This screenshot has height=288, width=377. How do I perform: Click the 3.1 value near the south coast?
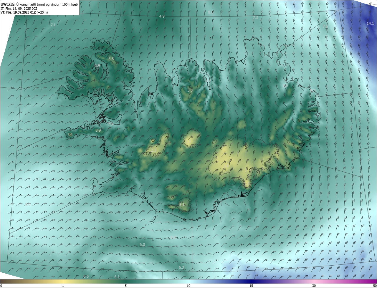pos(181,204)
